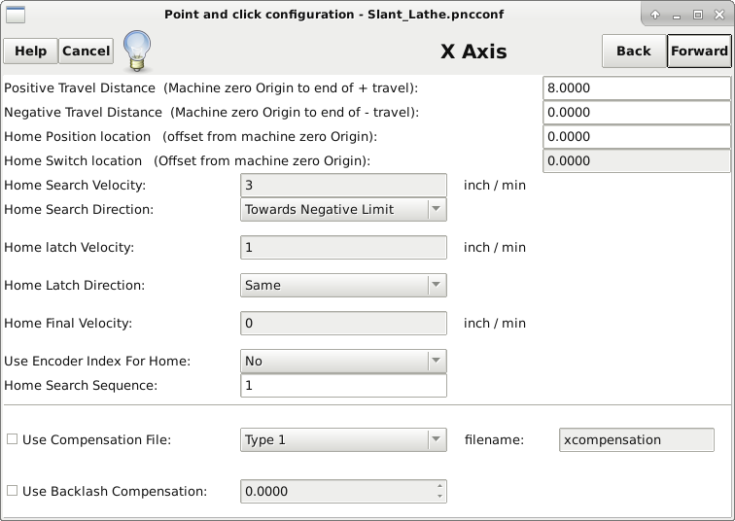Viewport: 735px width, 521px height.
Task: Expand Use Encoder Index For Home dropdown
Action: tap(343, 361)
